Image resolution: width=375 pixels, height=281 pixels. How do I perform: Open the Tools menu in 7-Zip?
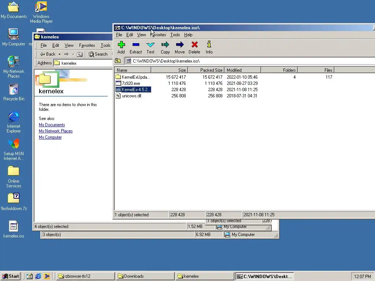pos(175,35)
